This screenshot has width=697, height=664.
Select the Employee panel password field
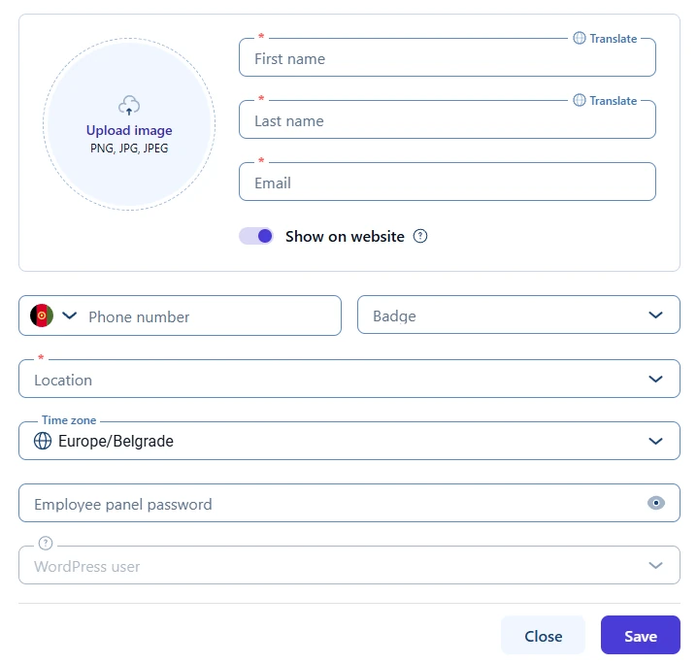coord(330,504)
